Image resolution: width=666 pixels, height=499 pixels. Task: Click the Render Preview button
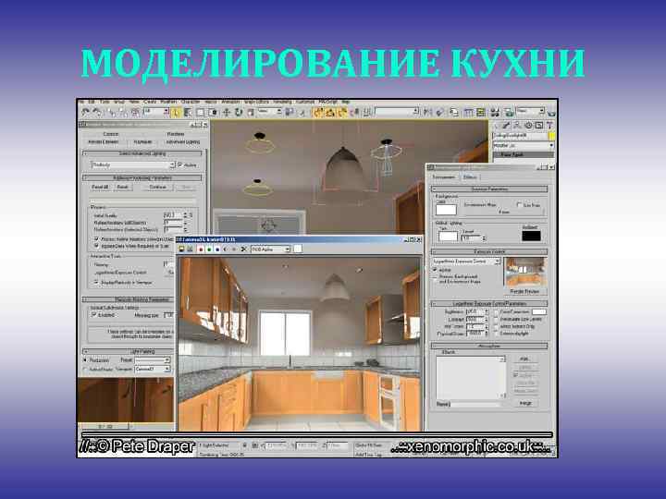pos(524,291)
